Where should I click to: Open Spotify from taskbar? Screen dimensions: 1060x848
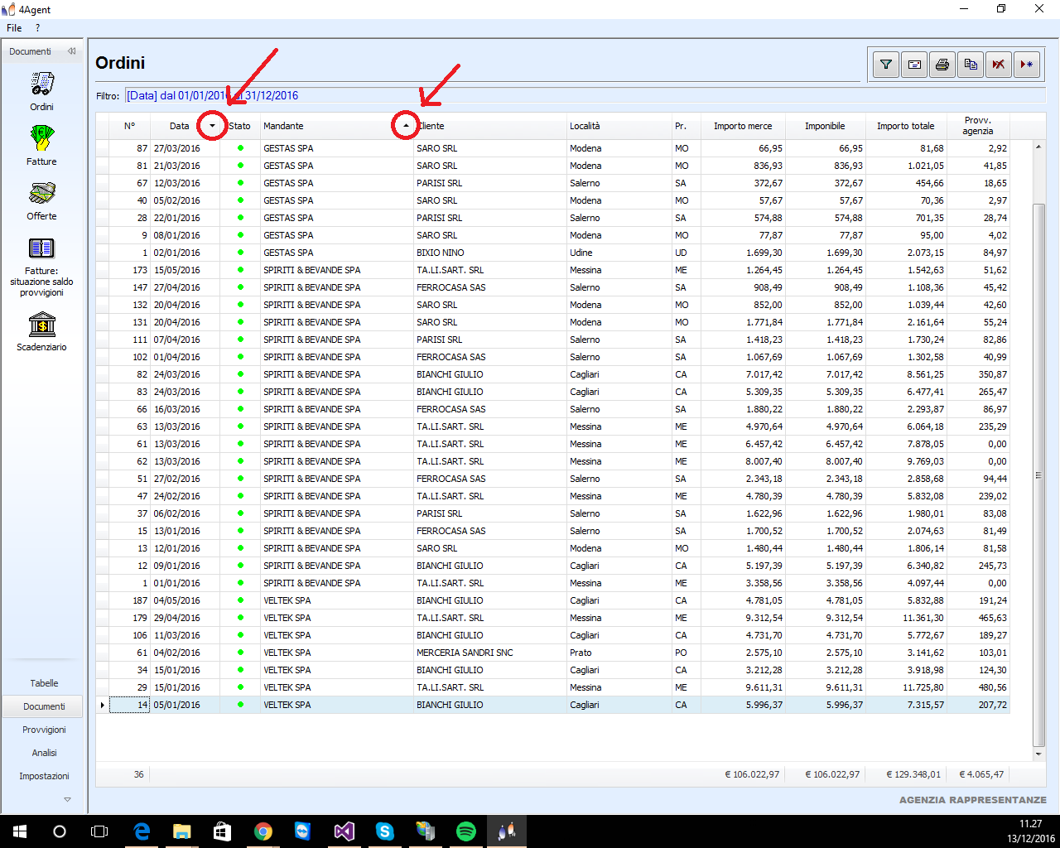coord(466,831)
